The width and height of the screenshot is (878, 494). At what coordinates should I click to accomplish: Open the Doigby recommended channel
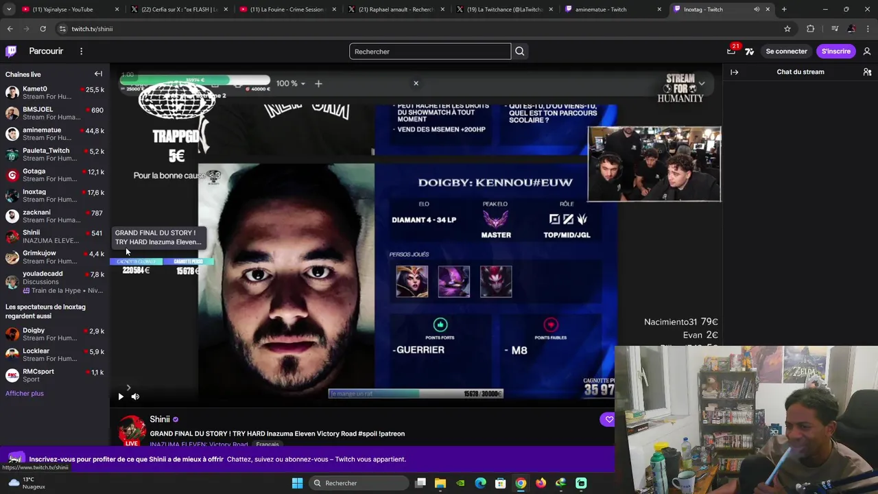tap(55, 334)
